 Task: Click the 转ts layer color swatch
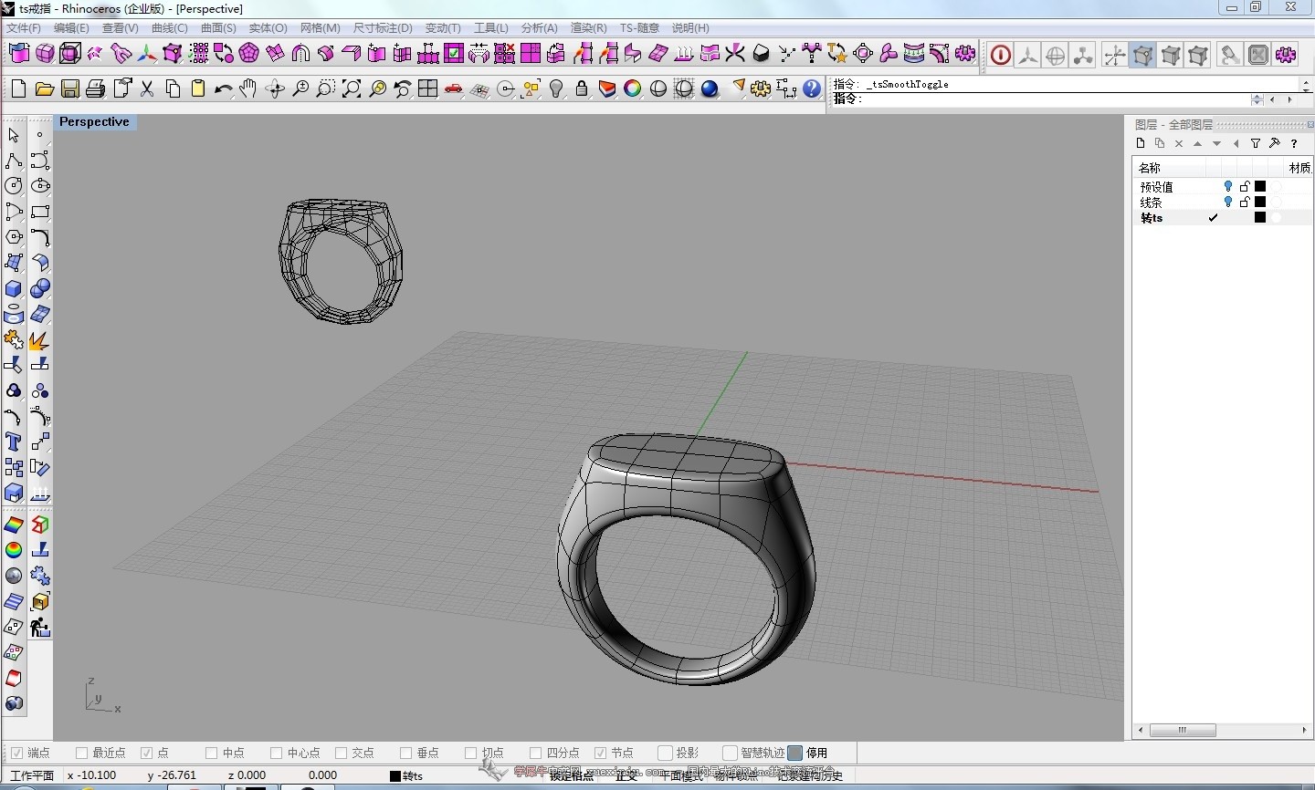(x=1260, y=217)
